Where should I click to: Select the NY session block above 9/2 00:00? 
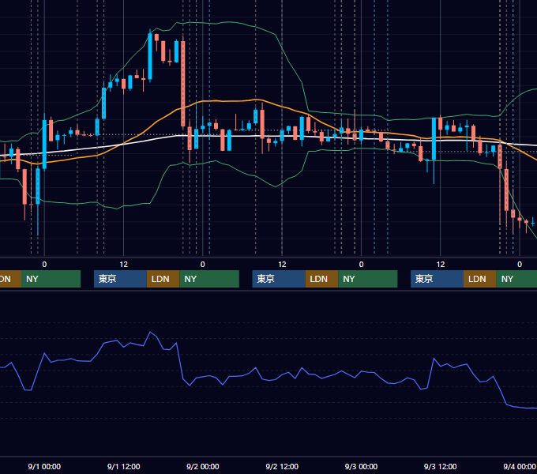[209, 279]
